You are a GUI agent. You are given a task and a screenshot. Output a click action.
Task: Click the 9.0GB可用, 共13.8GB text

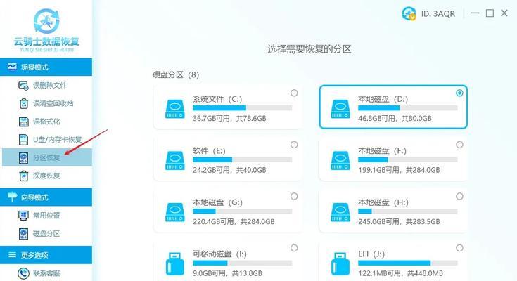pos(227,273)
